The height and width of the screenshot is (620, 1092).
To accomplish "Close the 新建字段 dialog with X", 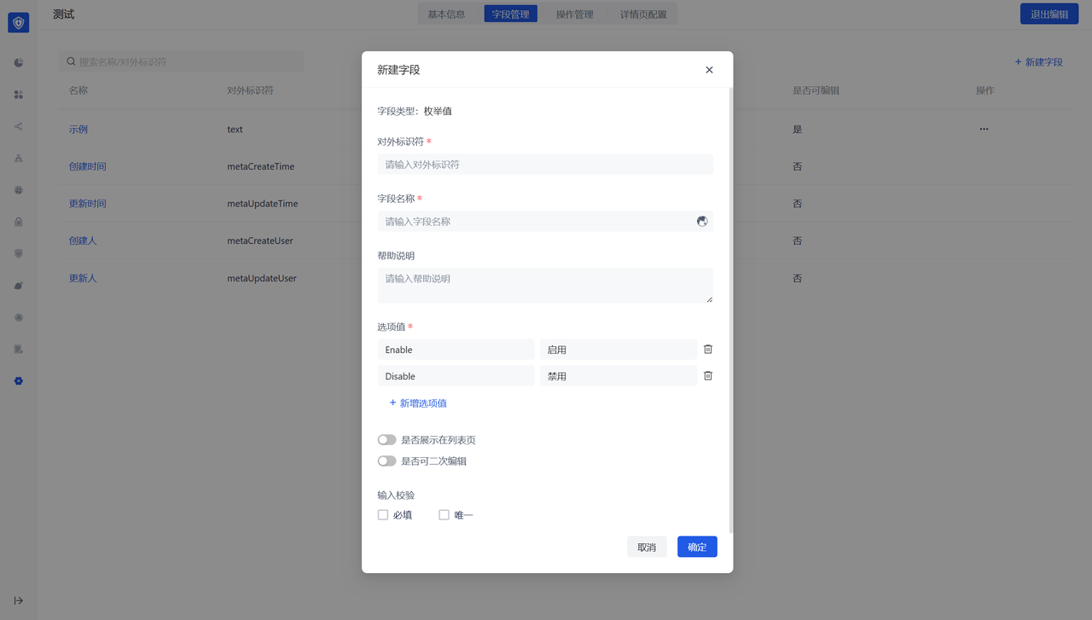I will [709, 70].
